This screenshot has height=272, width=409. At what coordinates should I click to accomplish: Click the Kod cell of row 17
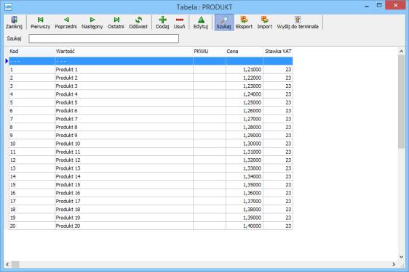(x=32, y=201)
